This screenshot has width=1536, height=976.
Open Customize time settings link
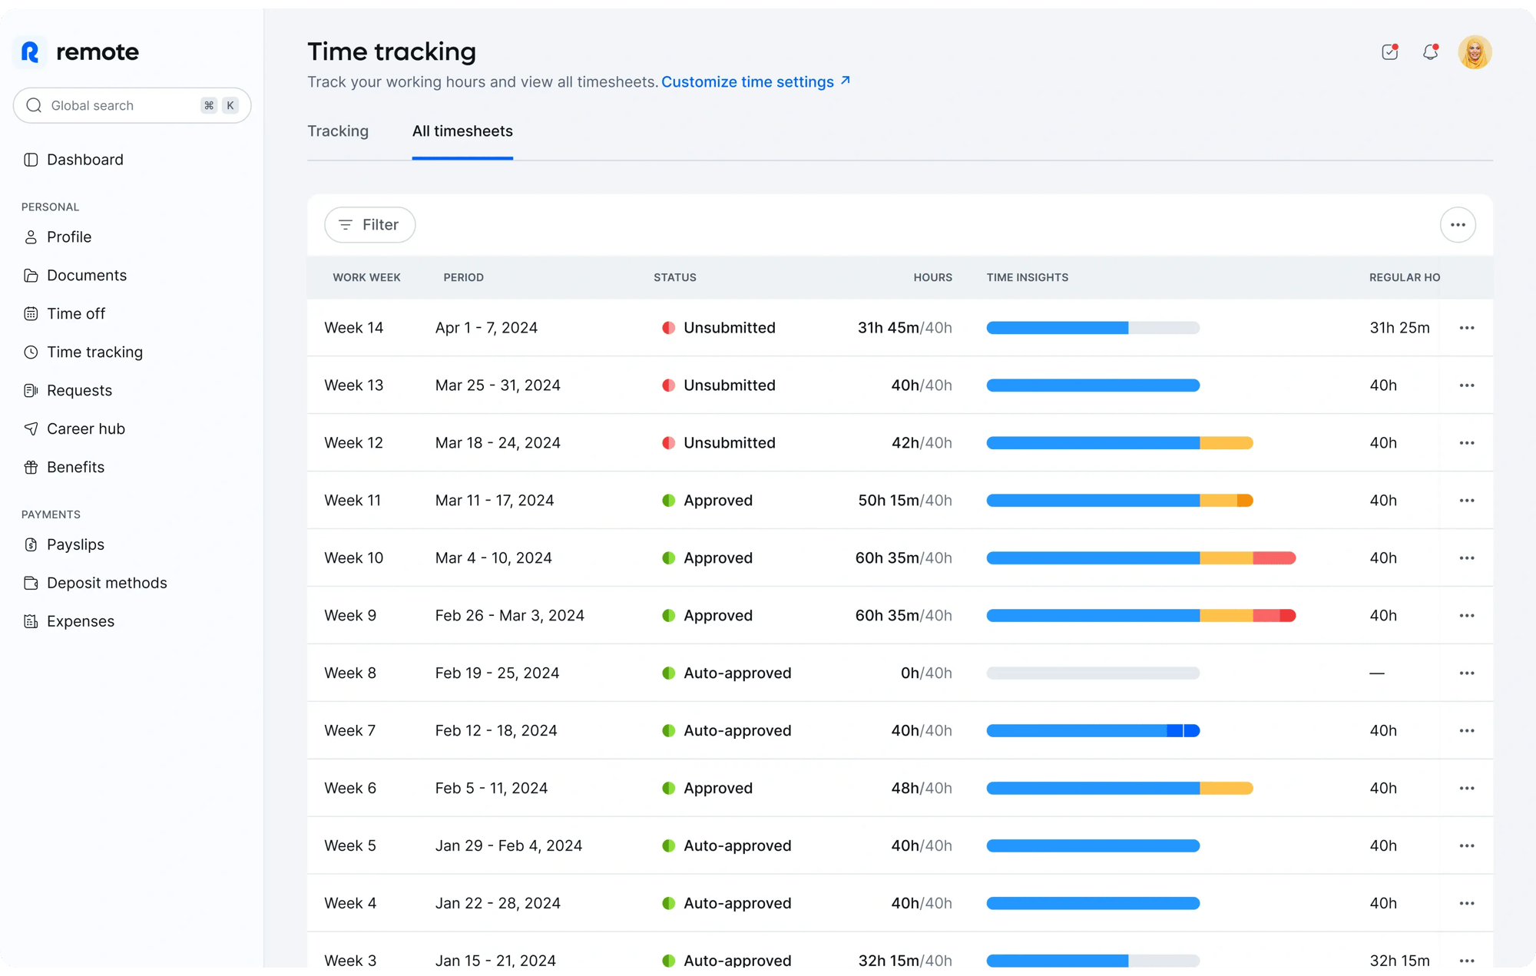coord(749,81)
